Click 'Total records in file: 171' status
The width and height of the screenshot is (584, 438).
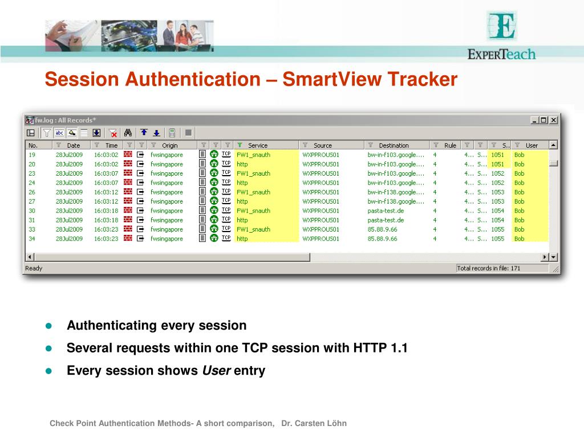(488, 268)
